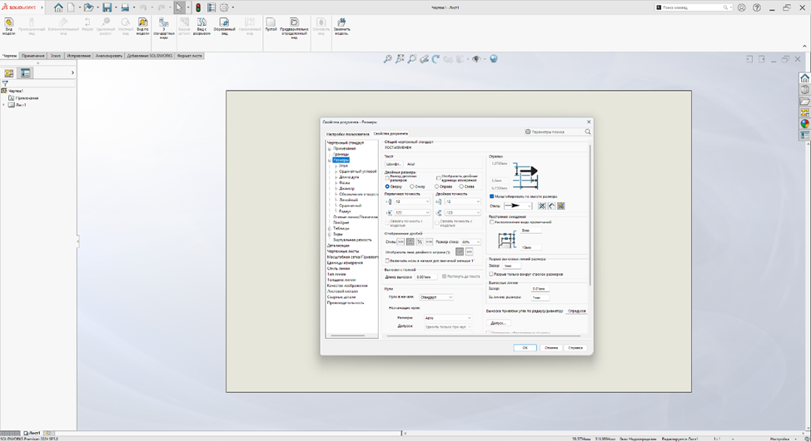Viewport: 811px width, 442px height.
Task: Save the drawing with the floppy icon
Action: click(x=107, y=7)
